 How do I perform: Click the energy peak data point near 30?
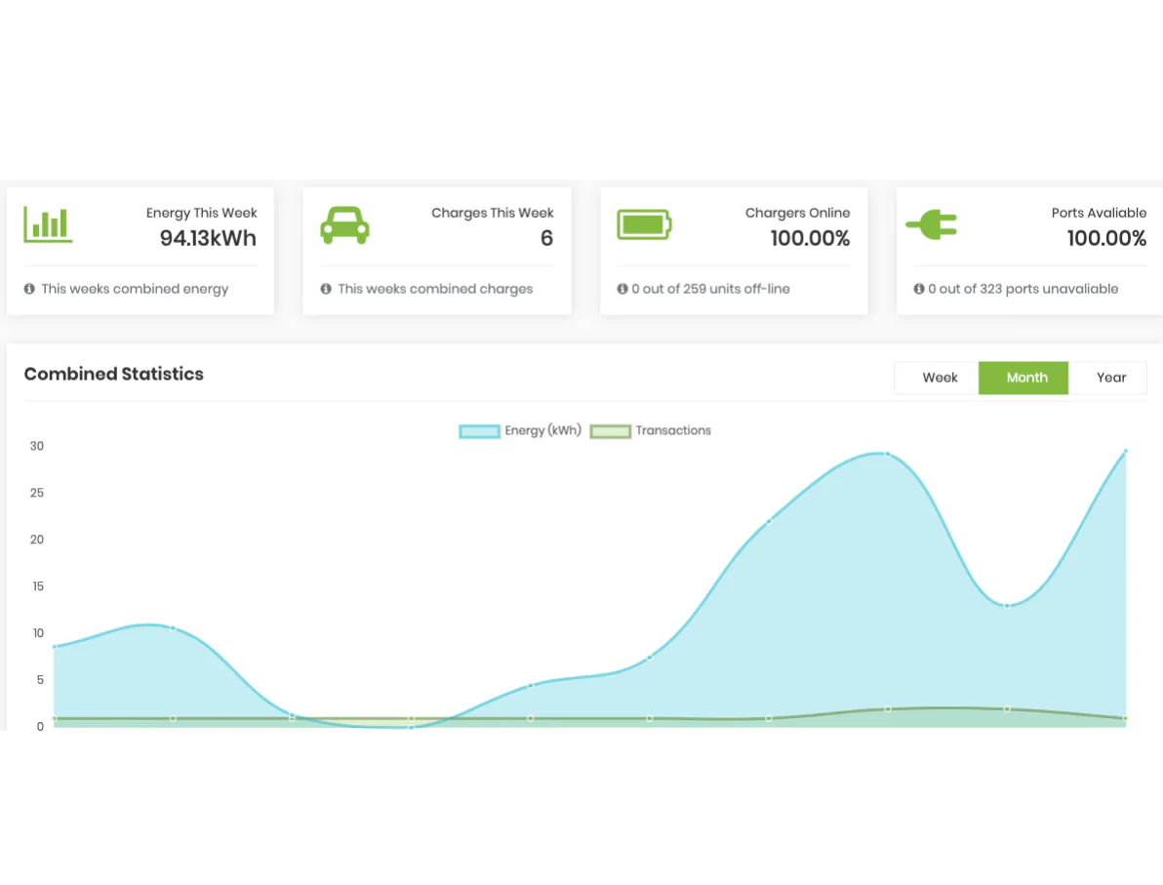point(887,454)
